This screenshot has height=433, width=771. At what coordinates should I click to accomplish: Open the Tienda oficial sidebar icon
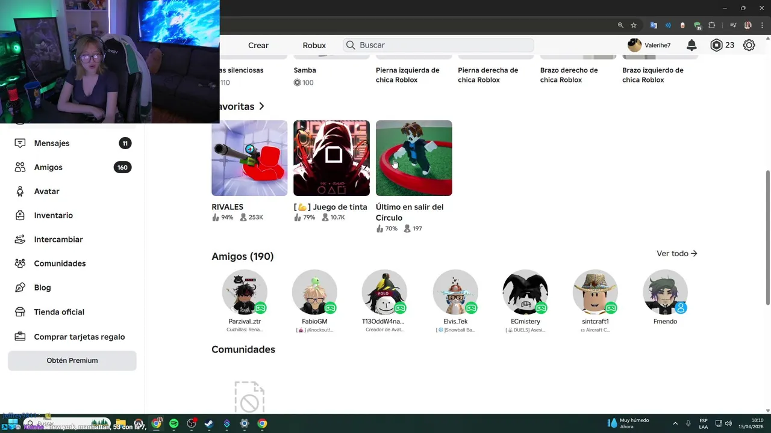pos(20,312)
